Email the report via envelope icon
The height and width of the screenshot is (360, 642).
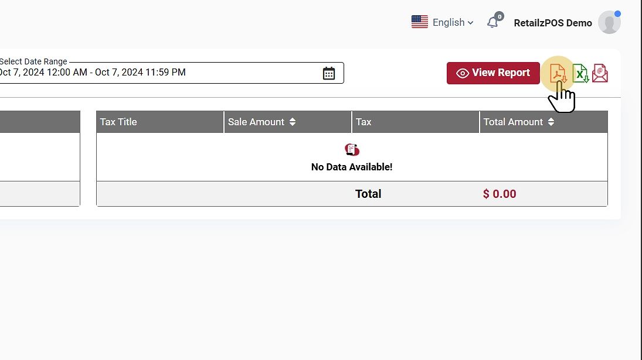click(x=600, y=73)
